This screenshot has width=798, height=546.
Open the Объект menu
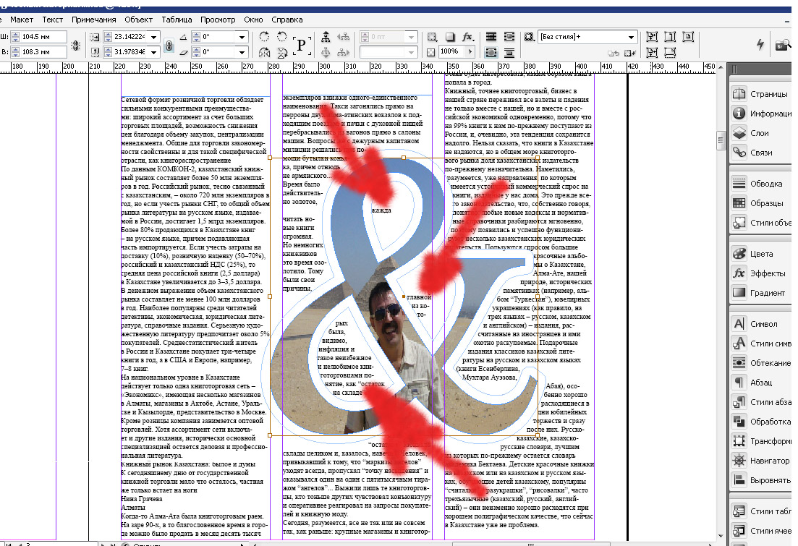(x=138, y=20)
